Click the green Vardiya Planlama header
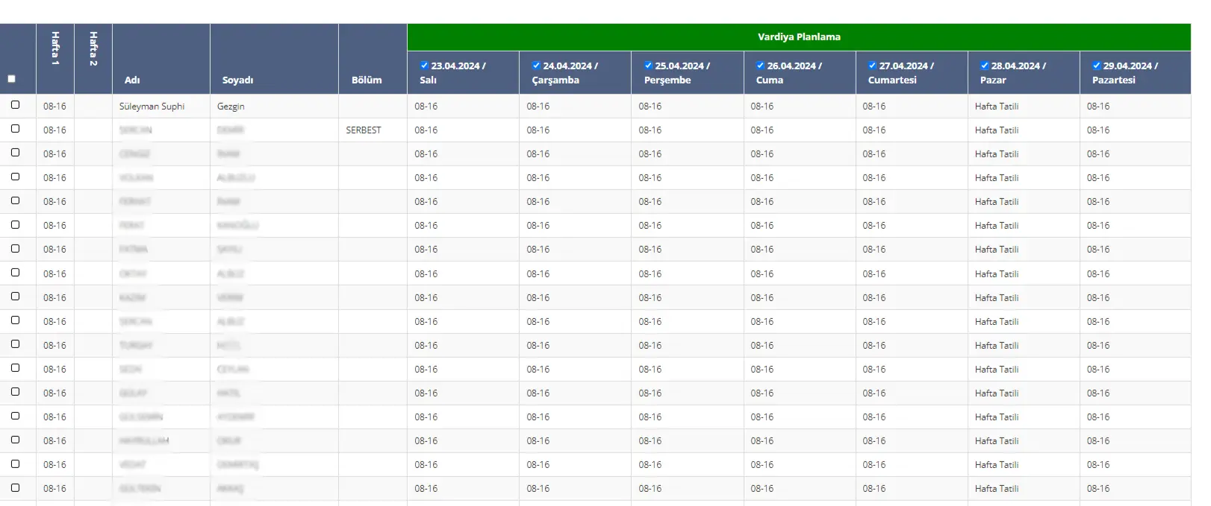 [x=799, y=37]
